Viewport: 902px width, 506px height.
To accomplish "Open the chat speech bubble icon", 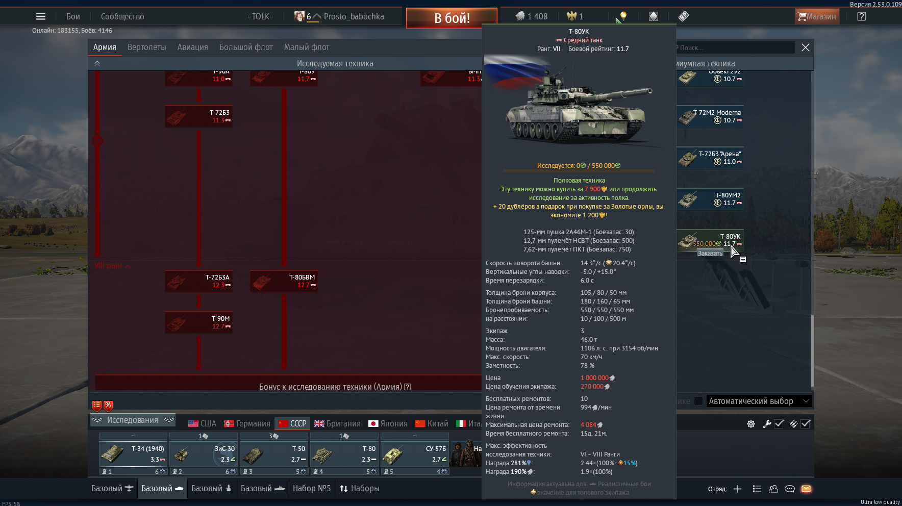I will 790,489.
